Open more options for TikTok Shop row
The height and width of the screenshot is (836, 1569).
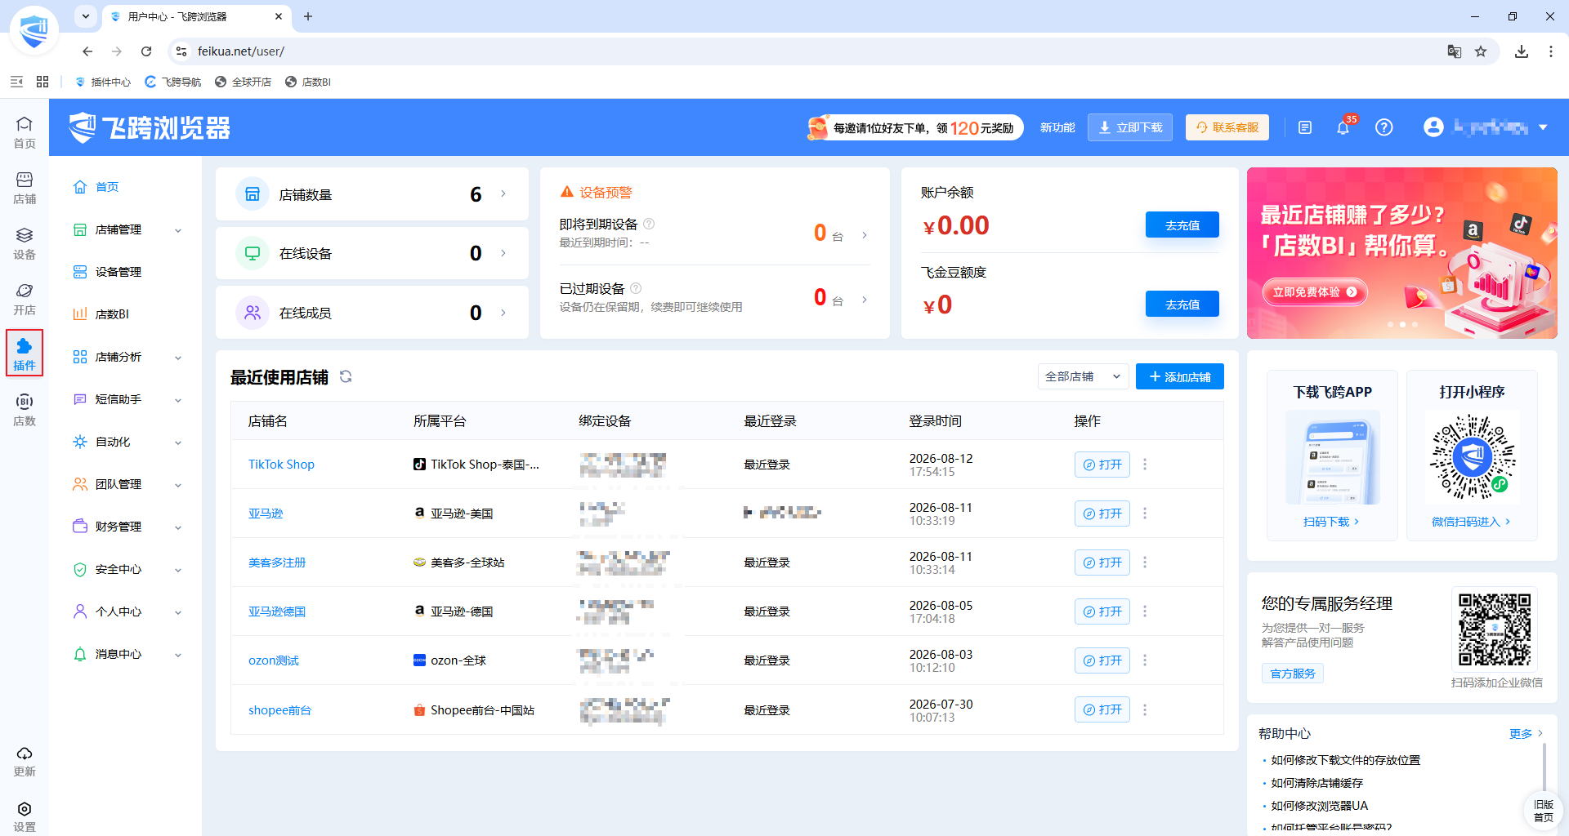(1145, 465)
